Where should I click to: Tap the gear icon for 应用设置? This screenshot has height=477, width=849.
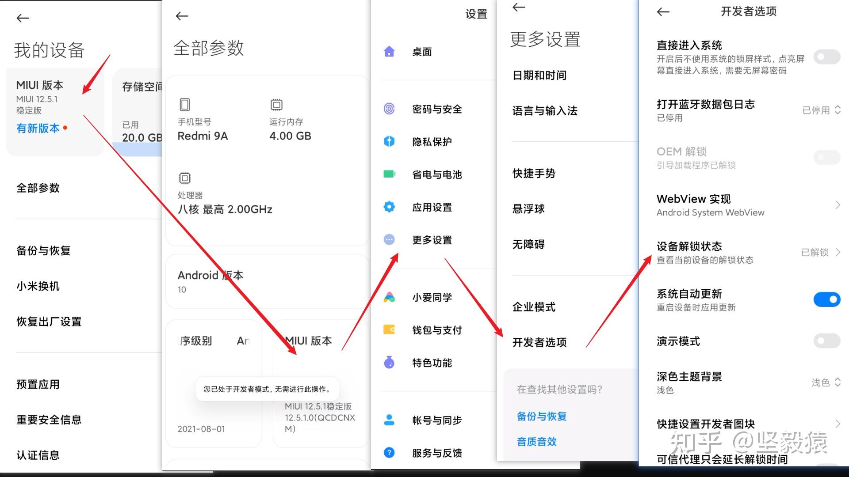point(389,207)
